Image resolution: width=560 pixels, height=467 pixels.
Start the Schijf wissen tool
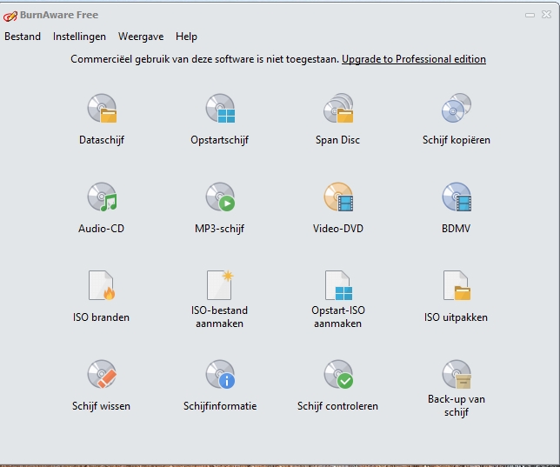tap(102, 375)
